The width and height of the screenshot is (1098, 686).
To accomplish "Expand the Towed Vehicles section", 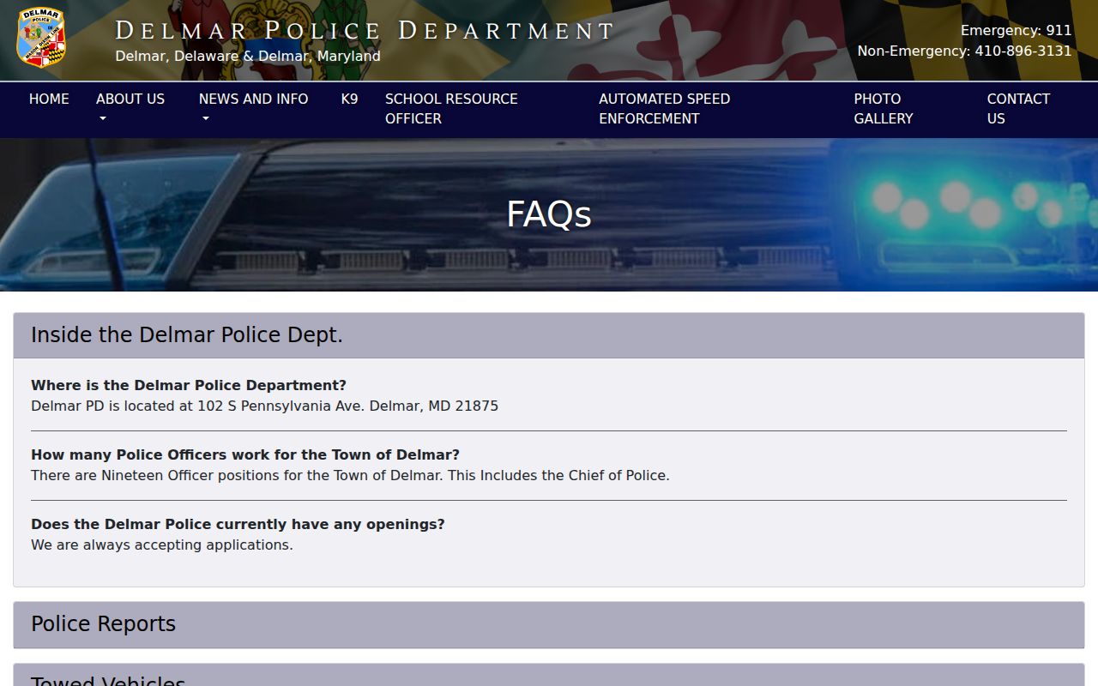I will click(549, 675).
